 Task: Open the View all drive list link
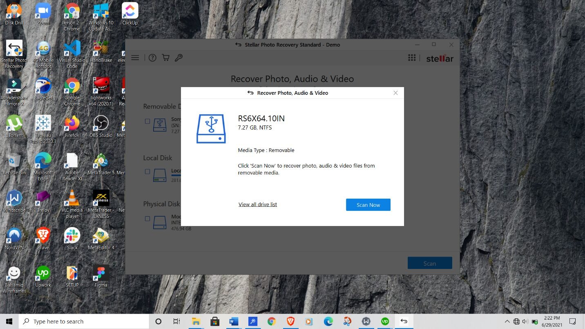pyautogui.click(x=257, y=204)
